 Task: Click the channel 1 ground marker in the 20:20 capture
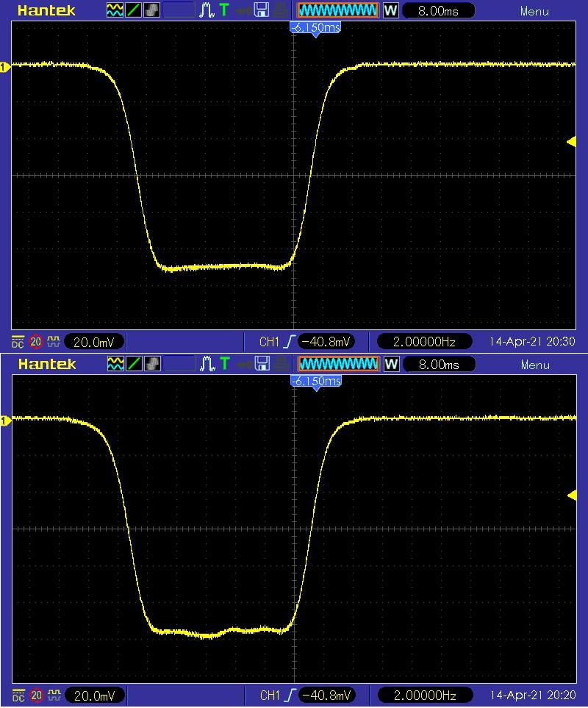tap(4, 421)
